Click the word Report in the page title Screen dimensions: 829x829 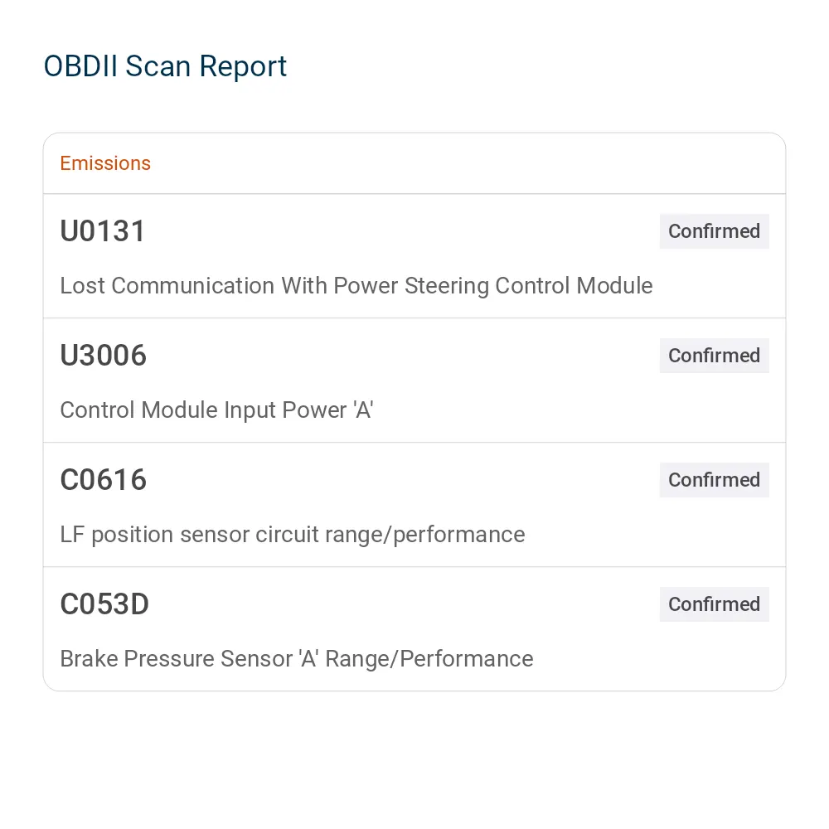point(243,67)
